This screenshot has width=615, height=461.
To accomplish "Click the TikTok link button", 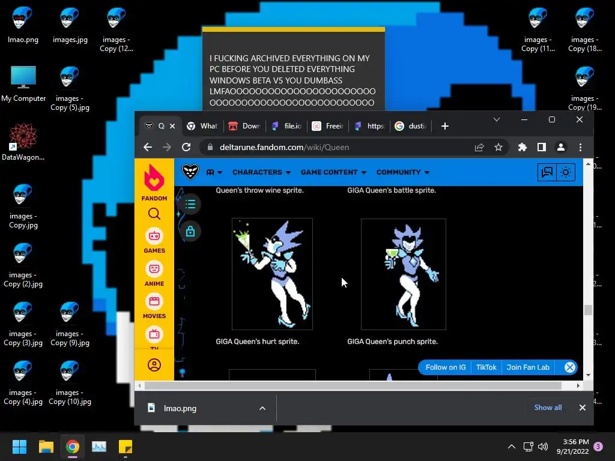I will pos(486,367).
